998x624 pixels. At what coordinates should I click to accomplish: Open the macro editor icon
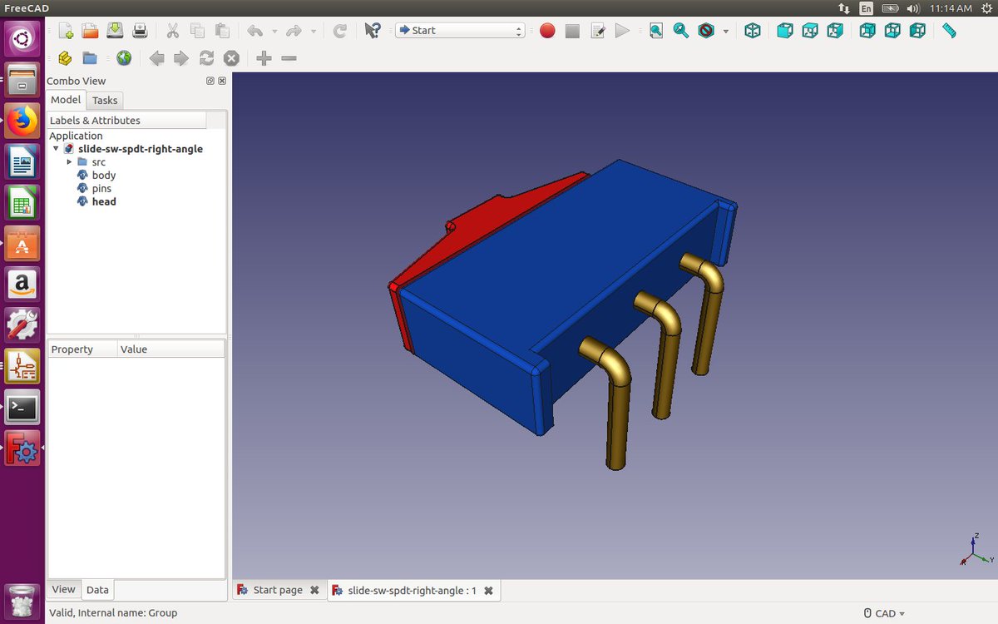(597, 31)
